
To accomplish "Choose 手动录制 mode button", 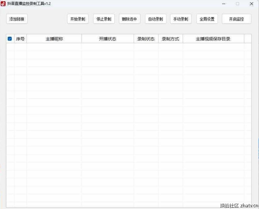I will [x=181, y=19].
